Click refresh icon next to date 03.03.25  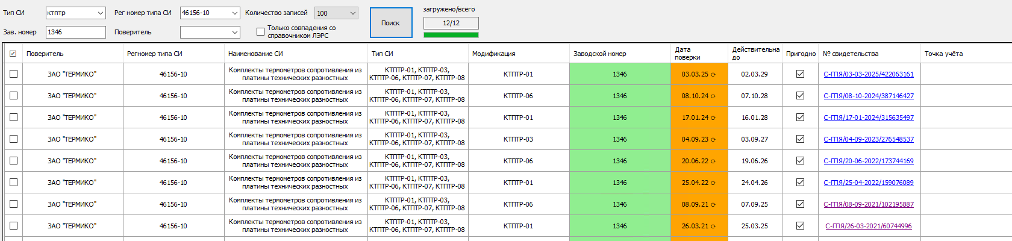click(x=713, y=75)
